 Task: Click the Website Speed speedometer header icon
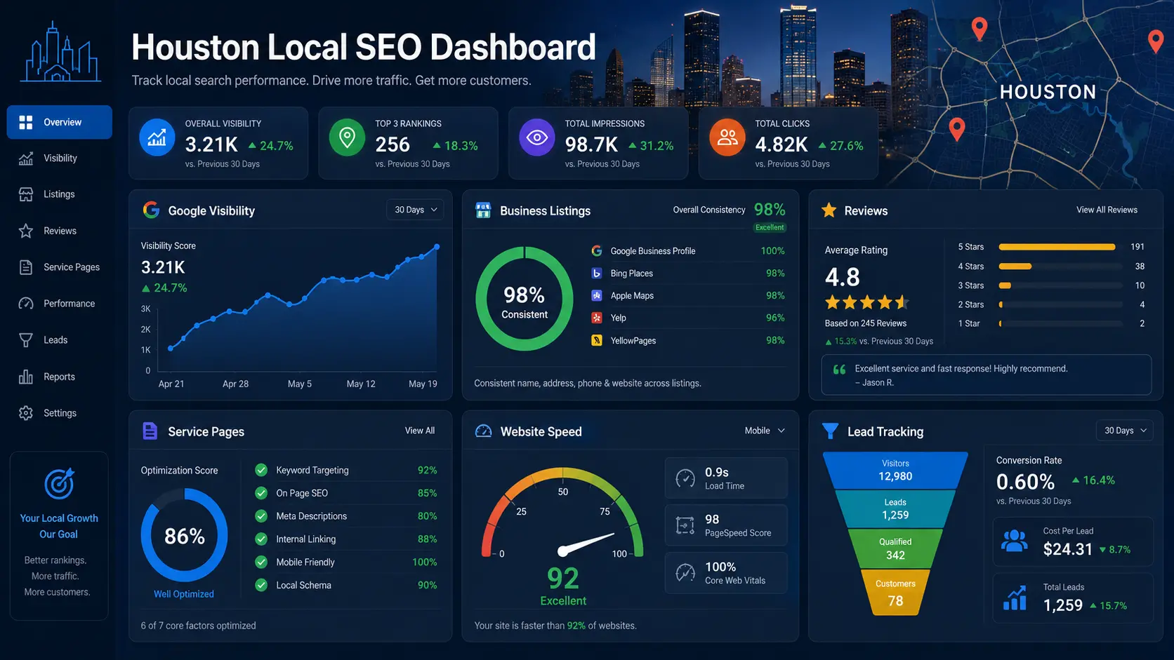click(484, 431)
